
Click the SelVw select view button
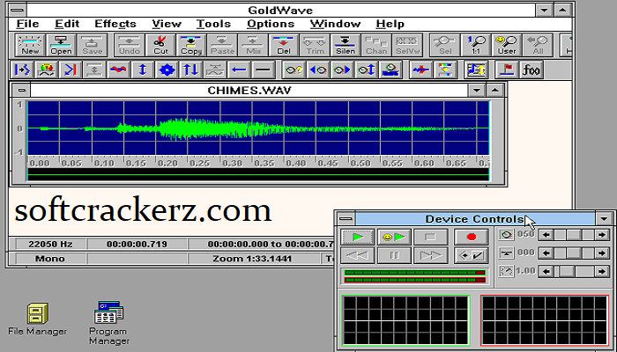pos(407,45)
